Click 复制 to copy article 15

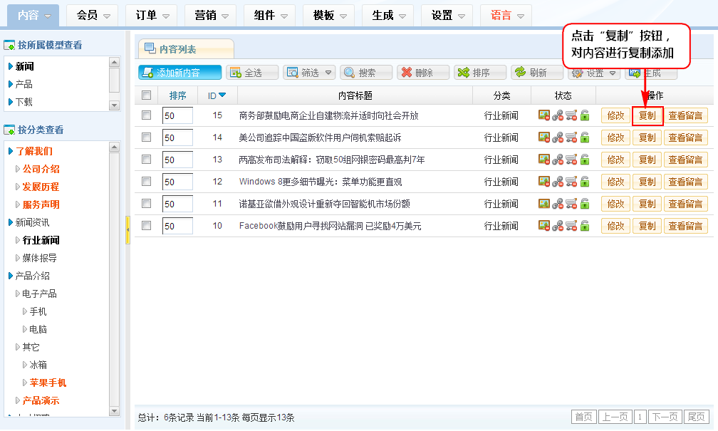[647, 116]
